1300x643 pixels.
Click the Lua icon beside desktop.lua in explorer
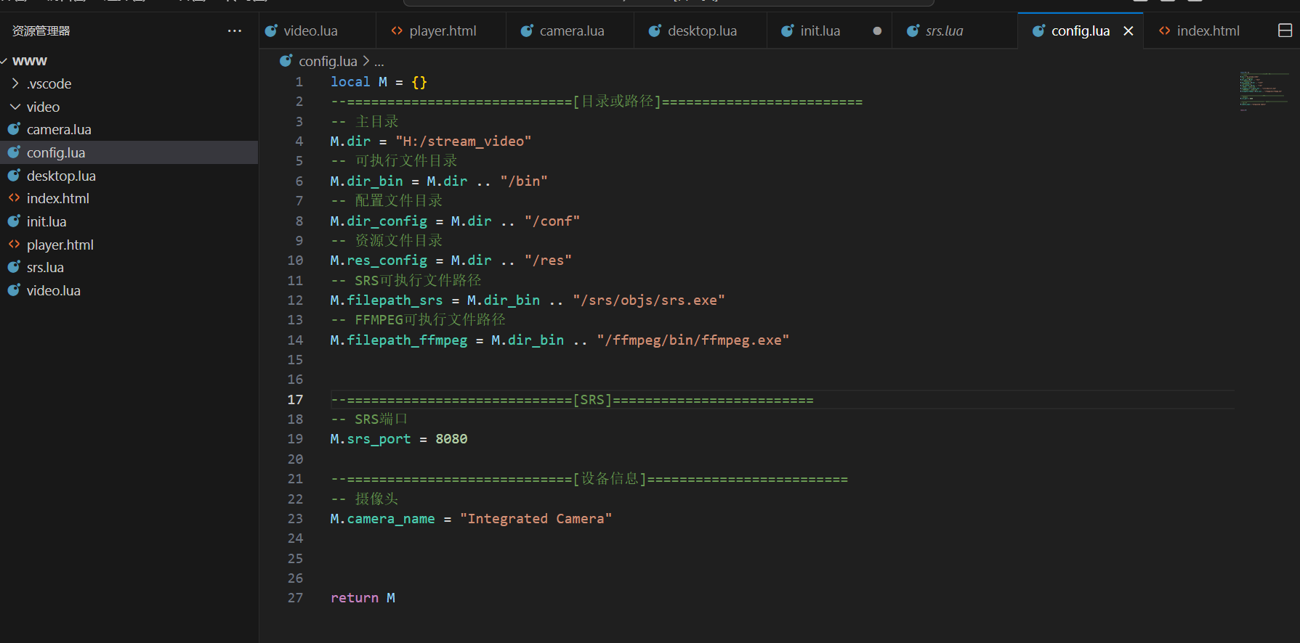click(14, 176)
